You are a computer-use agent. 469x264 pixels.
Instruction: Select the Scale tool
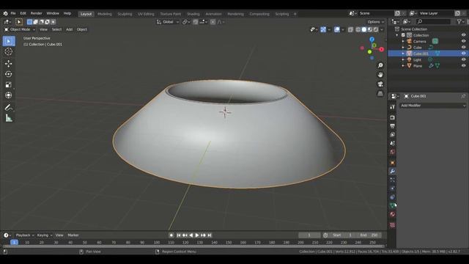9,85
